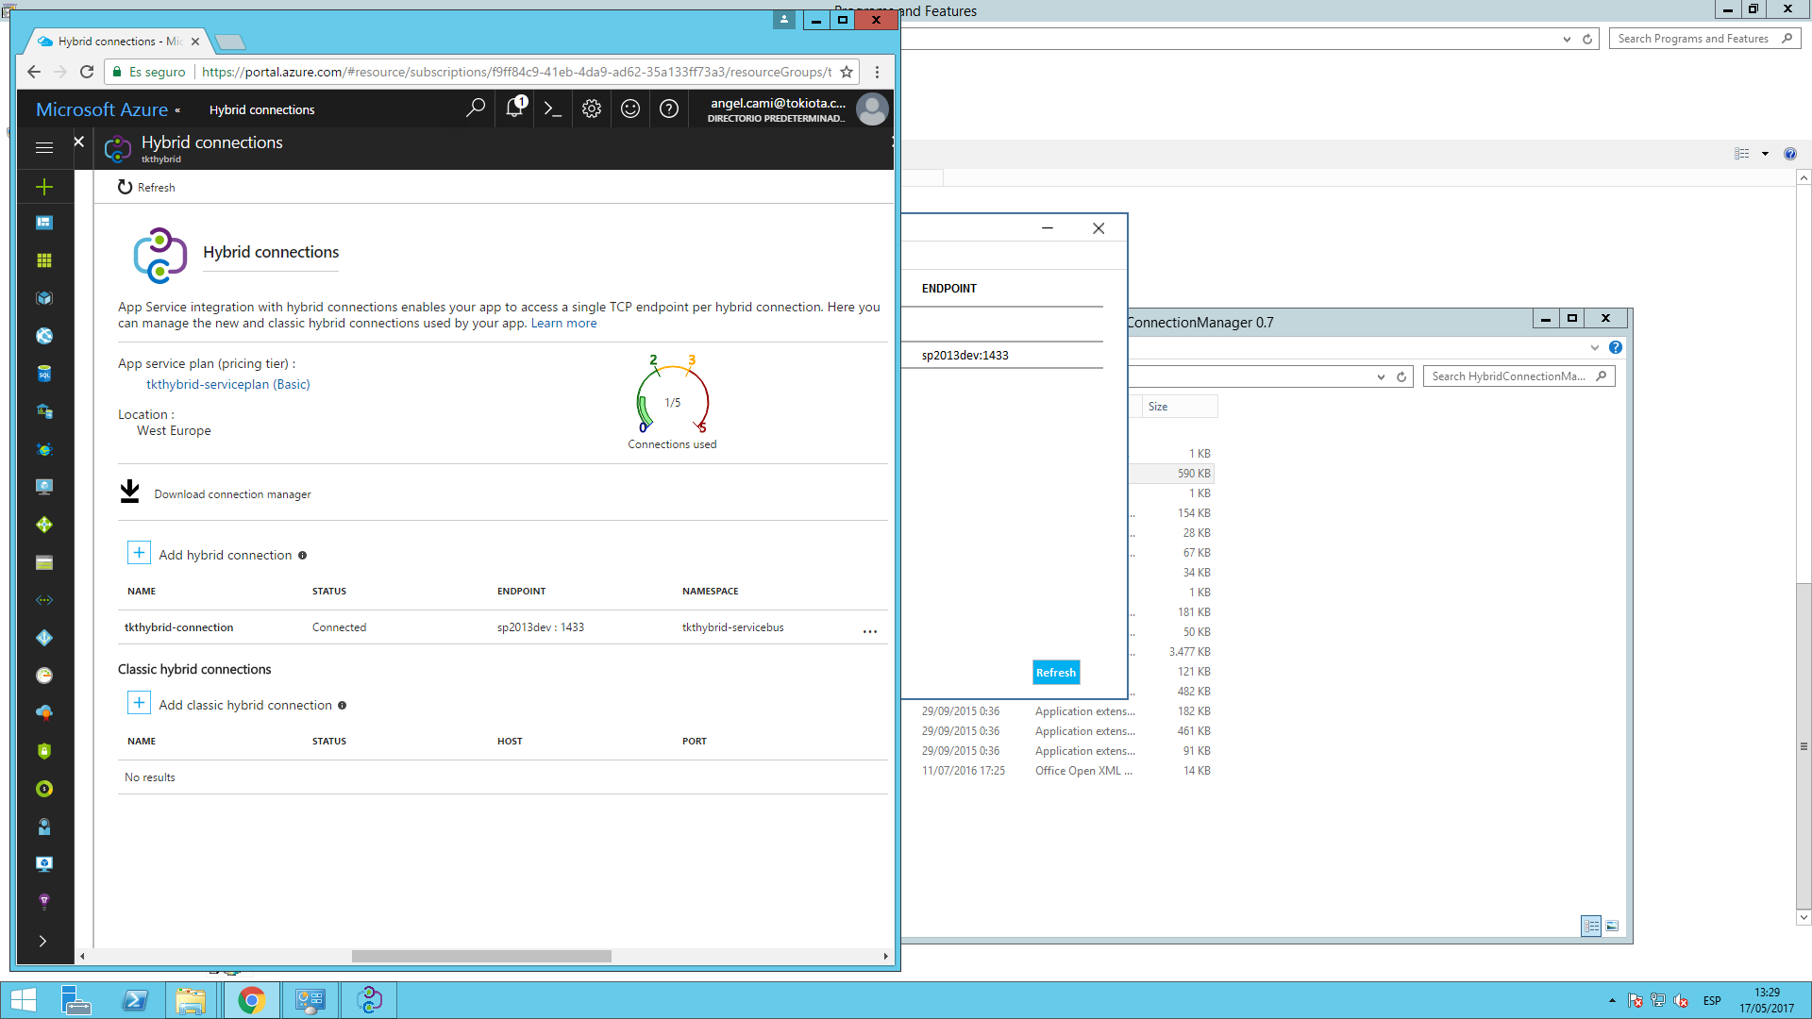Create a new resource with the plus icon
1812x1019 pixels.
point(43,187)
